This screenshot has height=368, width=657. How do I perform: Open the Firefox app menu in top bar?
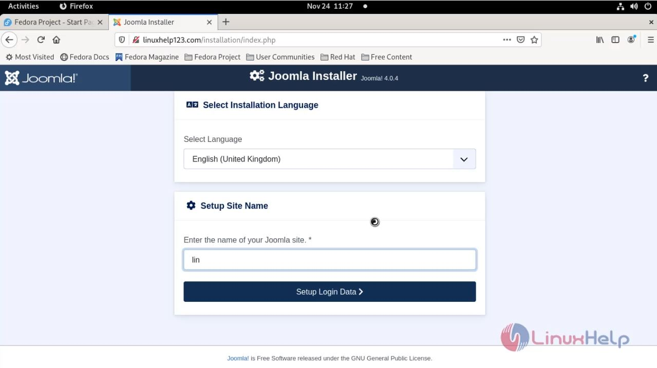pos(76,6)
